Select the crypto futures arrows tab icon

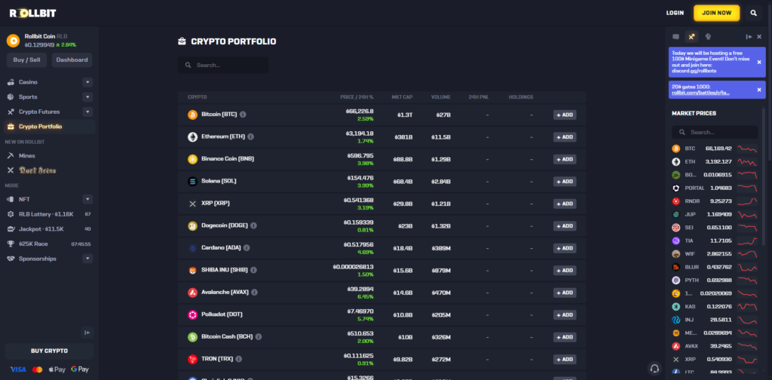tap(692, 36)
